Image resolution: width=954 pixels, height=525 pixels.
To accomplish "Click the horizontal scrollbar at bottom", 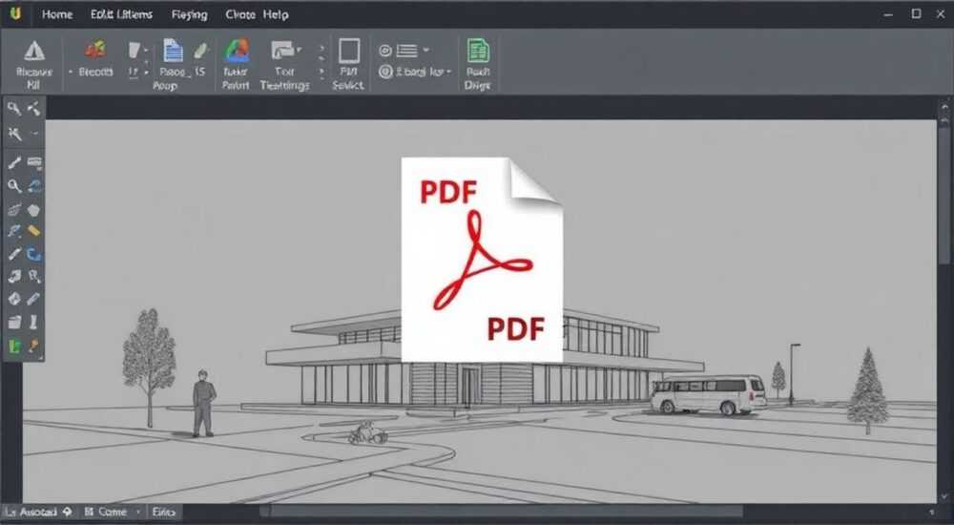I will point(501,512).
